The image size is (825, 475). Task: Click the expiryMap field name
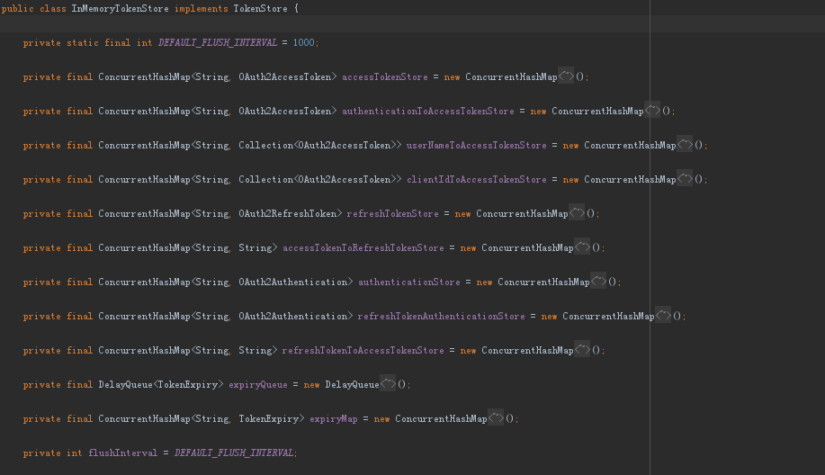334,418
